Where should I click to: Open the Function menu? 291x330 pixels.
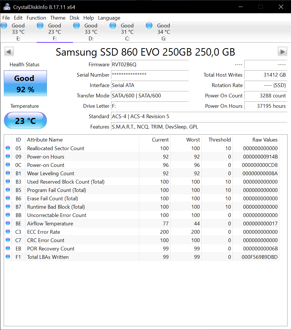[x=36, y=18]
